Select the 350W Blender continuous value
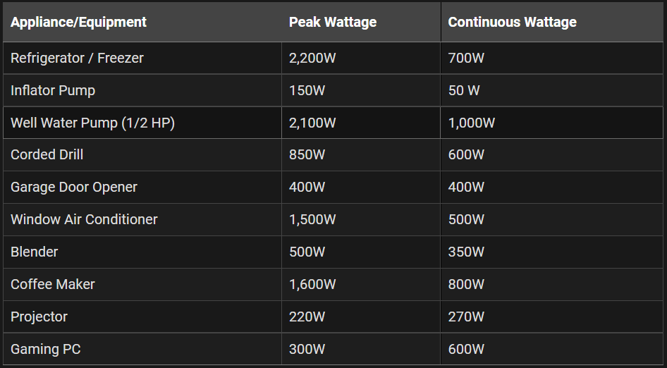Viewport: 667px width, 368px height. coord(466,252)
